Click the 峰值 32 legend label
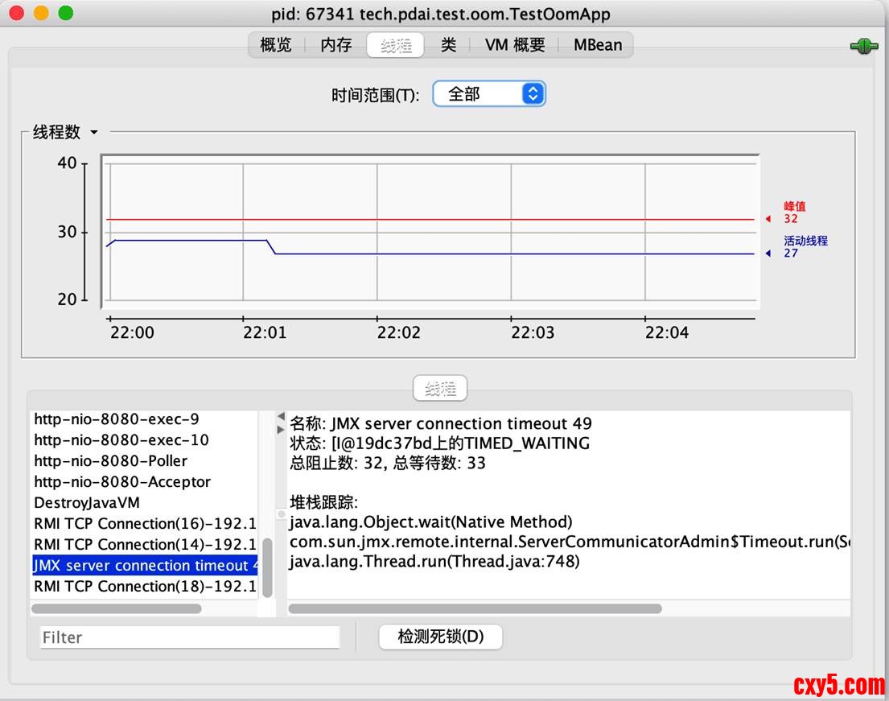889x701 pixels. click(x=794, y=212)
